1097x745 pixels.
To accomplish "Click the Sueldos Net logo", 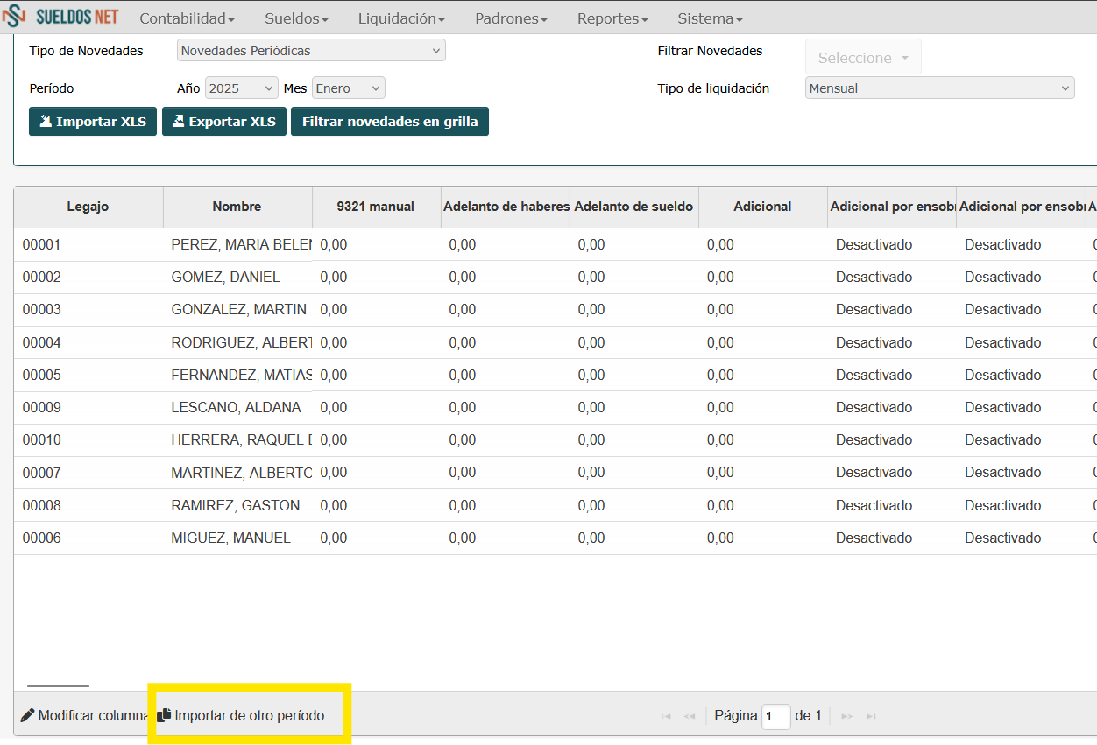I will (x=60, y=17).
